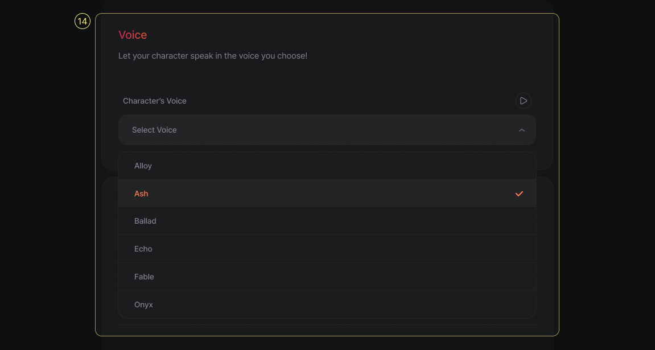Pick Ballad from the voice list
Image resolution: width=655 pixels, height=350 pixels.
(145, 221)
